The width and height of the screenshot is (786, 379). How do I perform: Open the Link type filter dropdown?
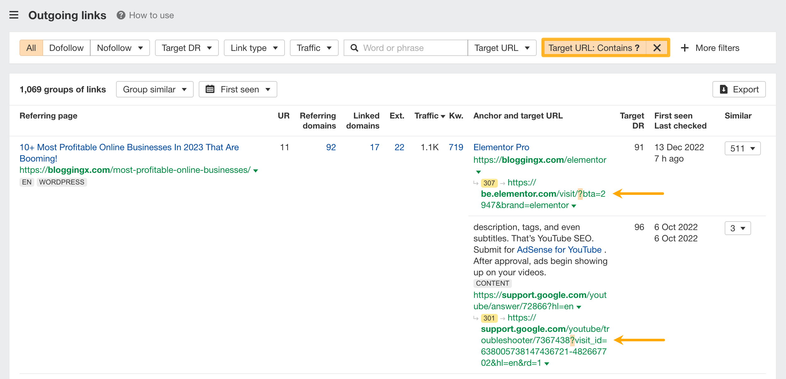(x=254, y=48)
